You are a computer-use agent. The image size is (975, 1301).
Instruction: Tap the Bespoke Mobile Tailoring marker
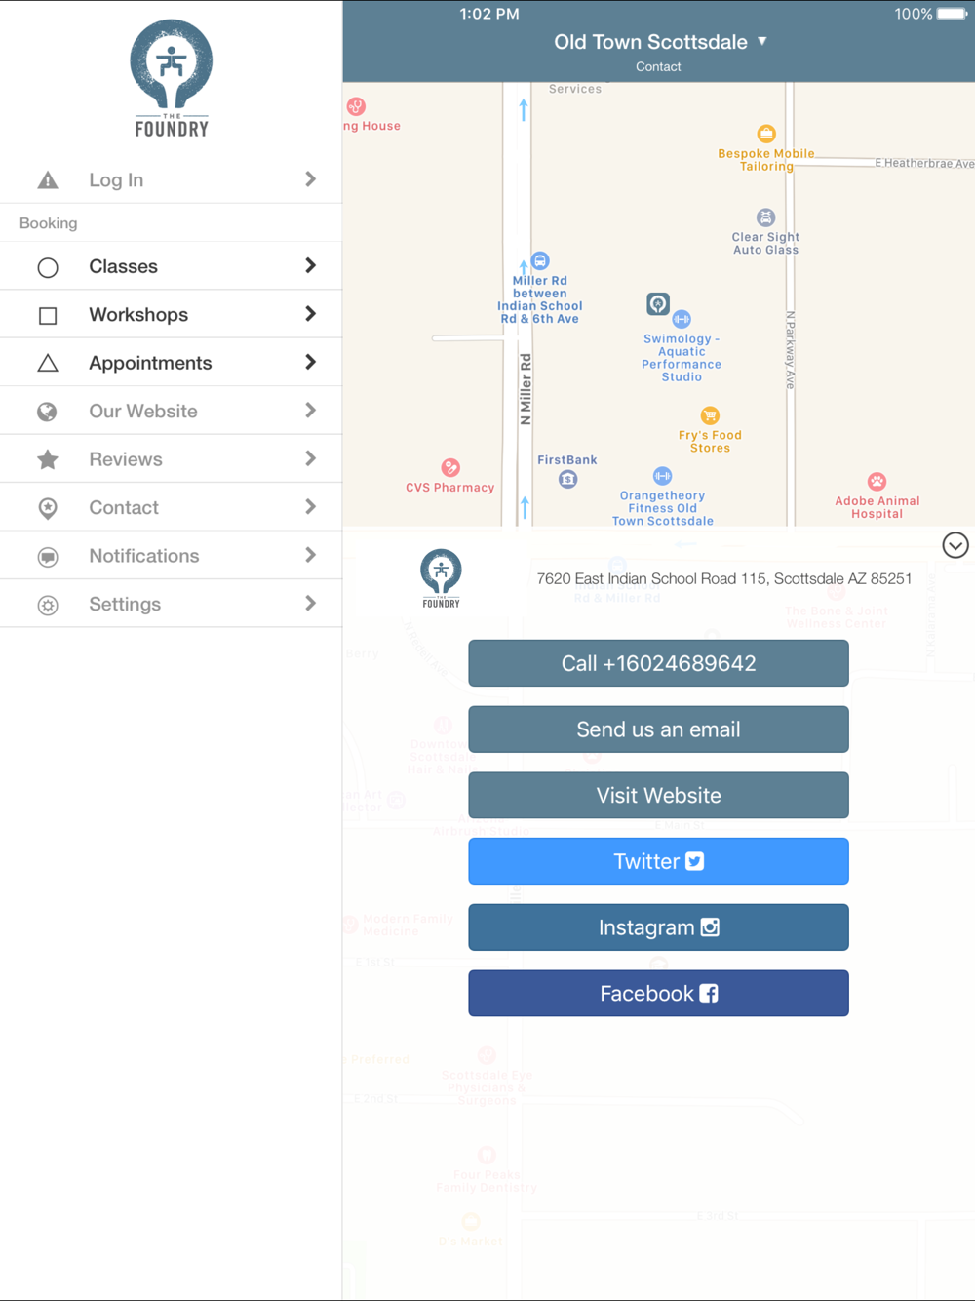766,134
